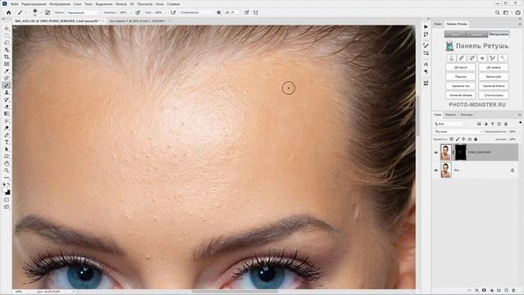Open the Character panel icon
Image resolution: width=524 pixels, height=295 pixels.
pyautogui.click(x=426, y=64)
